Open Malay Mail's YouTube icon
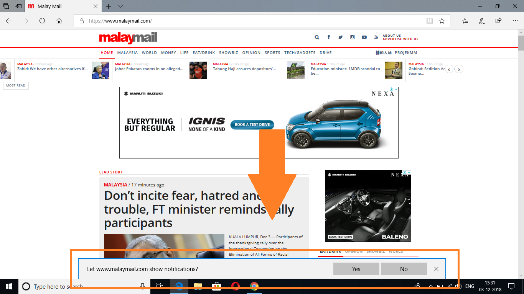 click(x=364, y=37)
